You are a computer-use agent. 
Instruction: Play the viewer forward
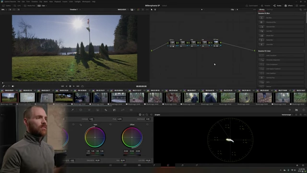pos(74,86)
